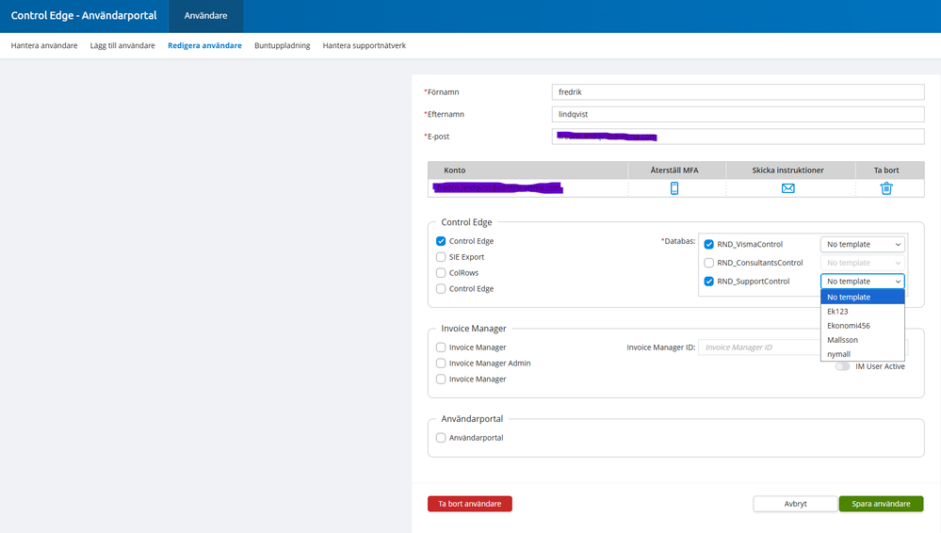The height and width of the screenshot is (533, 941).
Task: Select Ekonomi456 from the template list
Action: (x=848, y=326)
